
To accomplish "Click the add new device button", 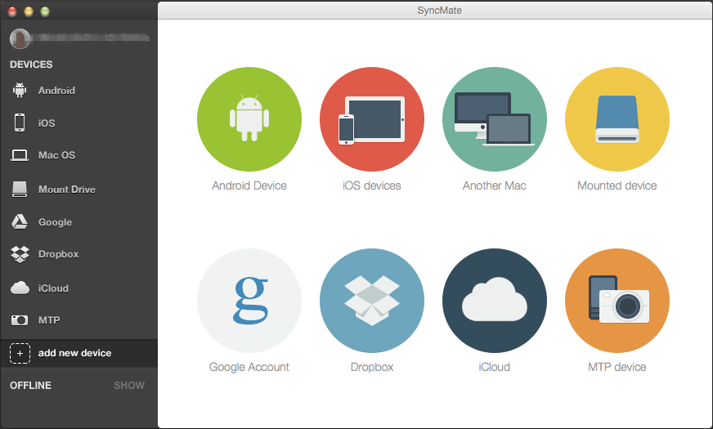I will coord(74,353).
